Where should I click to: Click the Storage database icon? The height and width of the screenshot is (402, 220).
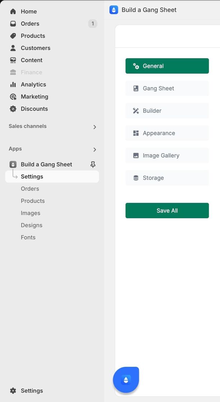coord(136,178)
